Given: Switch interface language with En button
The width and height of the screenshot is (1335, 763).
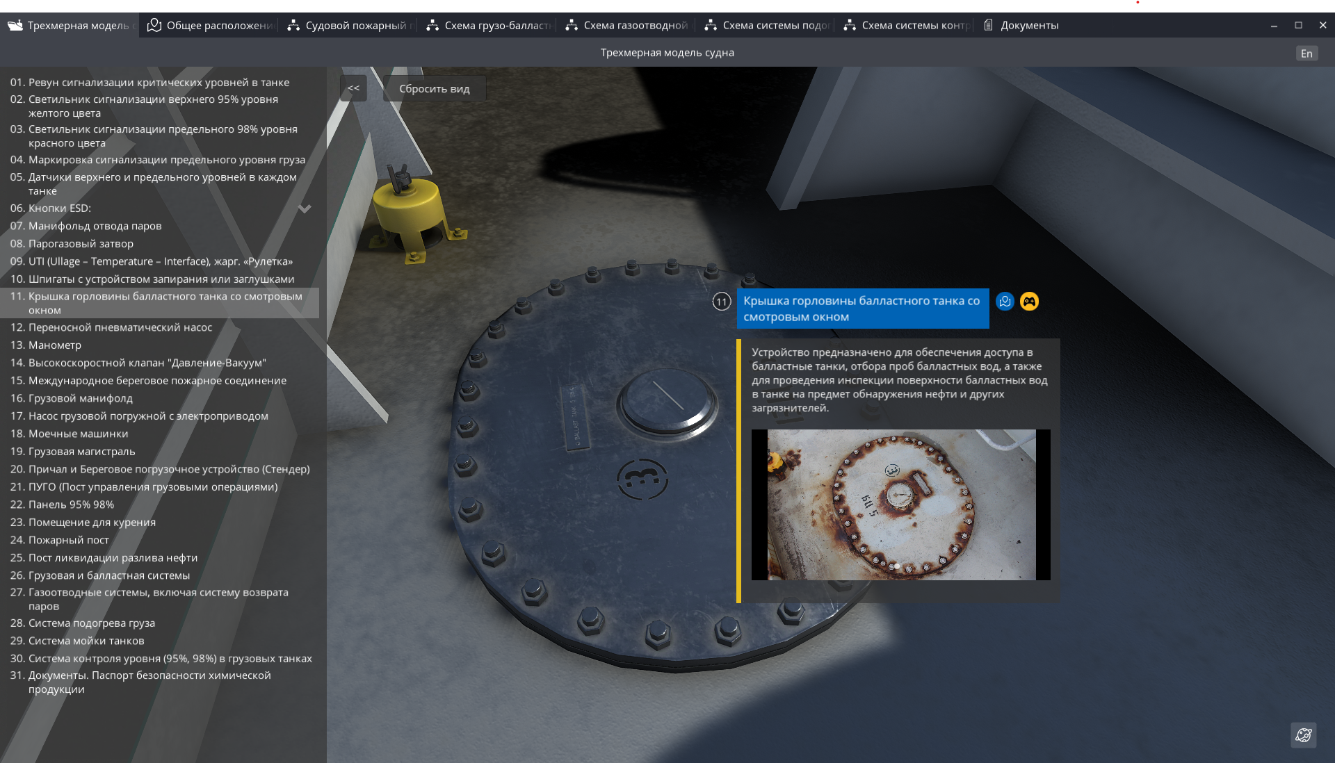Looking at the screenshot, I should pos(1306,54).
